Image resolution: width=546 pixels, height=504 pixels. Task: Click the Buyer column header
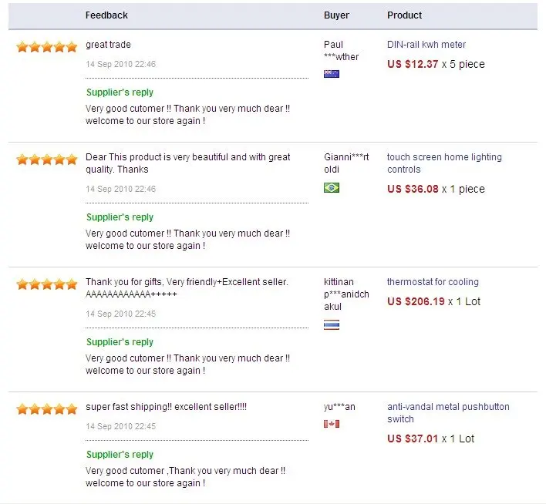[x=336, y=15]
